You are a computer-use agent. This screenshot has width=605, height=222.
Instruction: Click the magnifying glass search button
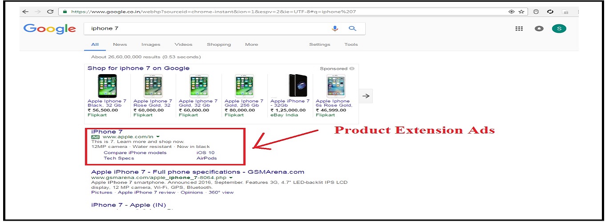coord(352,28)
